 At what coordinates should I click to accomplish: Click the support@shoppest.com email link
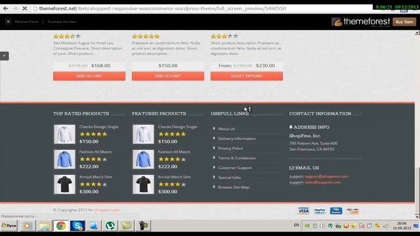coord(326,176)
